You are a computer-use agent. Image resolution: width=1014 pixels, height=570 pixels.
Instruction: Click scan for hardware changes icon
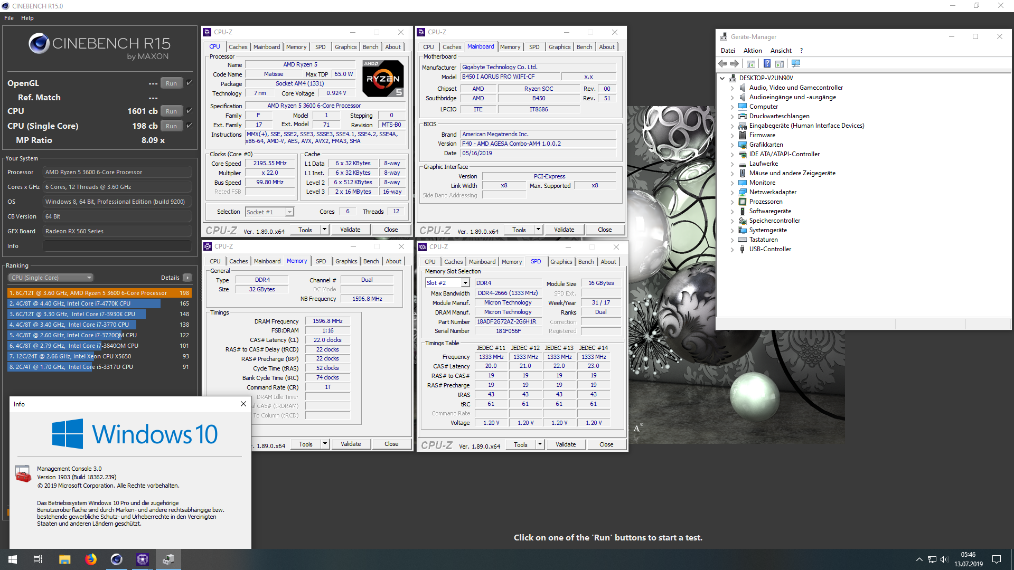[796, 64]
